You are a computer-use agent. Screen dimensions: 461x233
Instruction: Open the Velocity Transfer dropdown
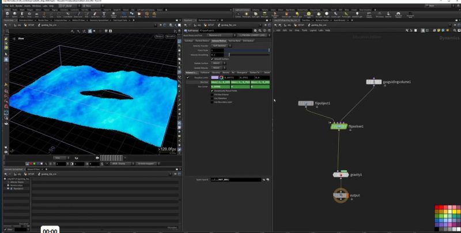[x=218, y=46]
